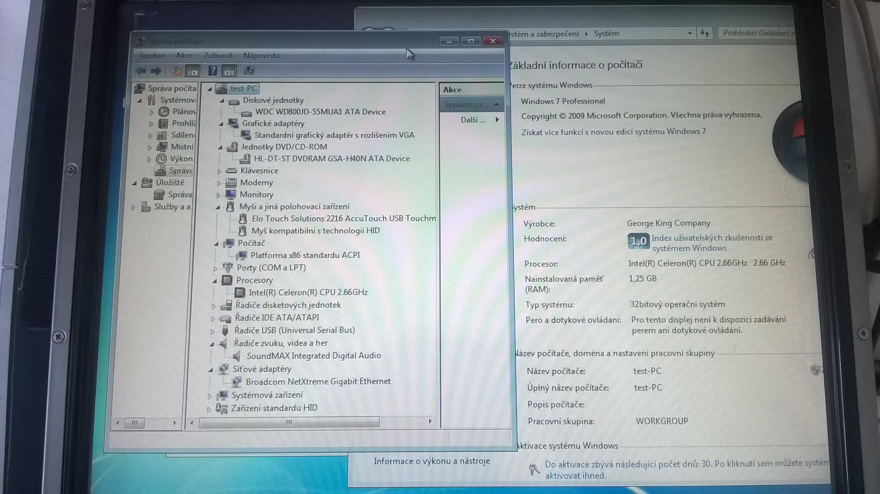This screenshot has width=880, height=494.
Task: Open the Zobrazit menu
Action: [x=218, y=55]
